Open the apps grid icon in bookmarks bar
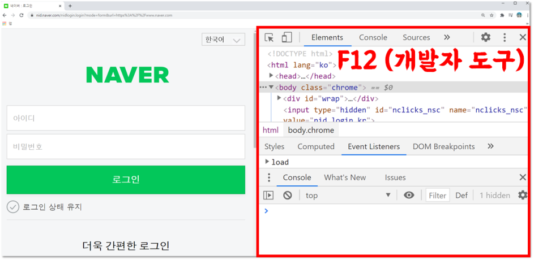The image size is (547, 260). [x=5, y=24]
